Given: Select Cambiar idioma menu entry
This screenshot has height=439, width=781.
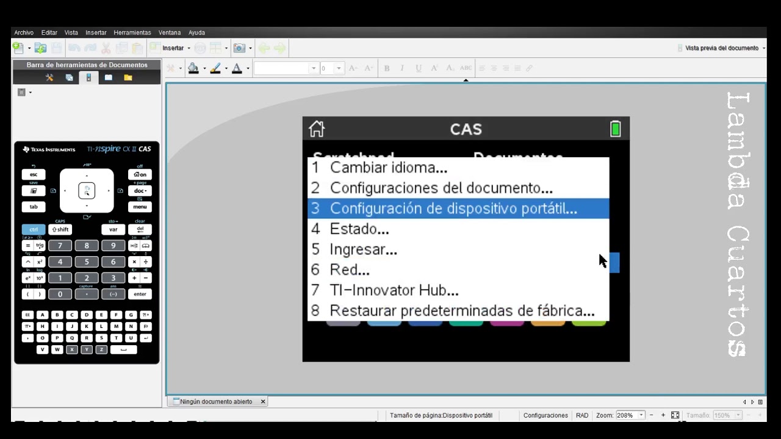Looking at the screenshot, I should (x=458, y=168).
